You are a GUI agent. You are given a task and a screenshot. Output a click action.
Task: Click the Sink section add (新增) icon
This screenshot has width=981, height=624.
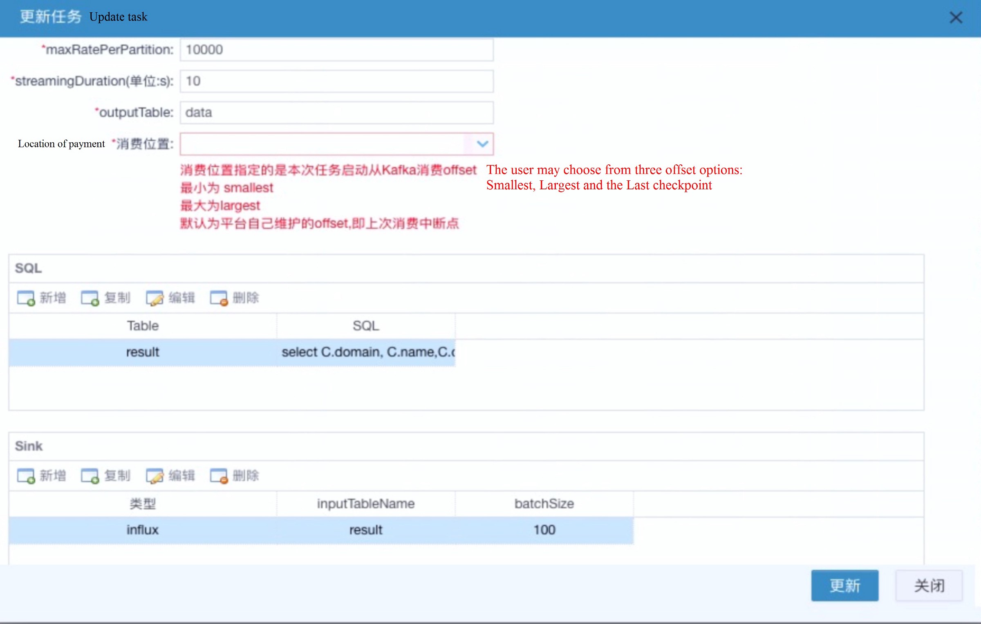click(x=26, y=476)
